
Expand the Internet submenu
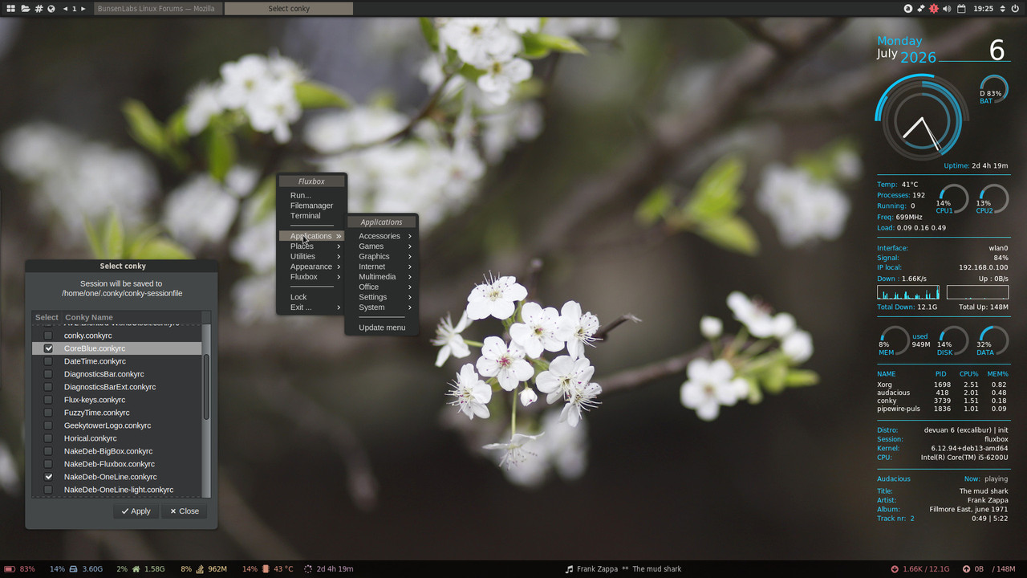382,267
